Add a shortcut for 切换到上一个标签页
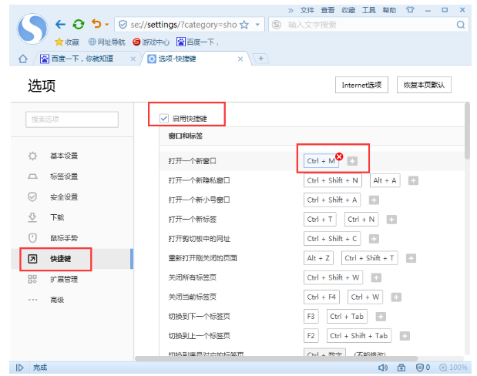The image size is (477, 376). (x=405, y=336)
